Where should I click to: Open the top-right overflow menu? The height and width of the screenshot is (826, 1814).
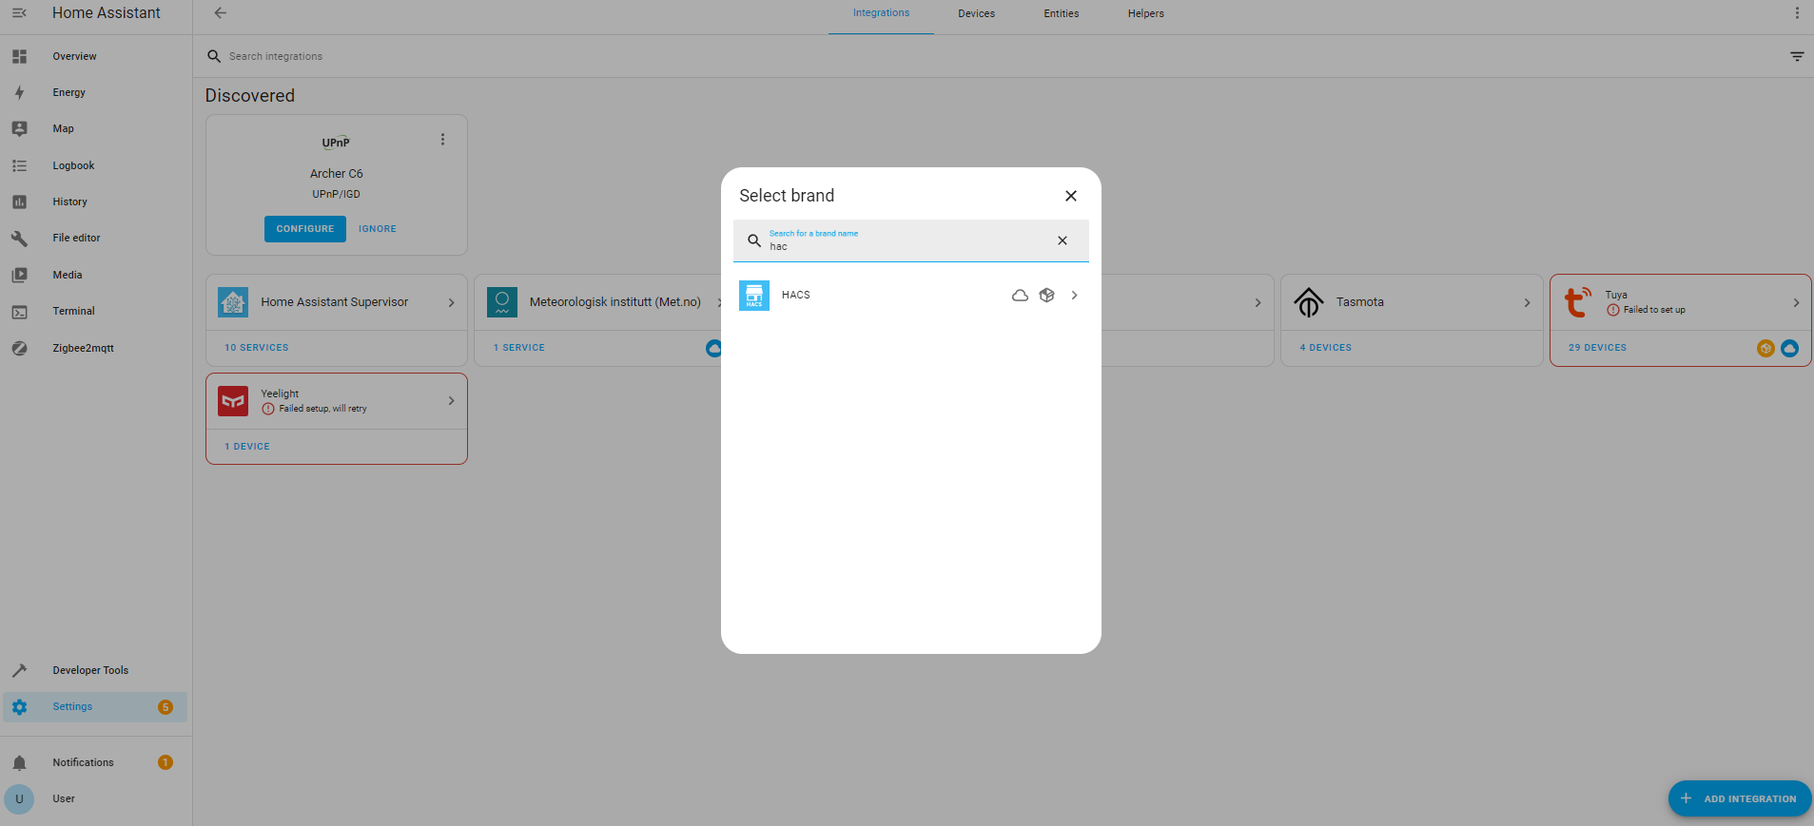[1797, 13]
